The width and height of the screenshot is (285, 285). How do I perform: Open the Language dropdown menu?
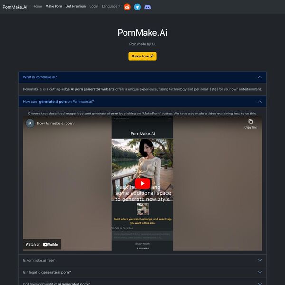coord(111,7)
